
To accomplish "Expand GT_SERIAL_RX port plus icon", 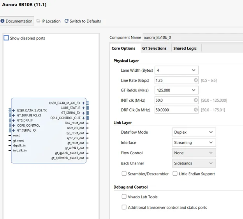I will click(14, 130).
